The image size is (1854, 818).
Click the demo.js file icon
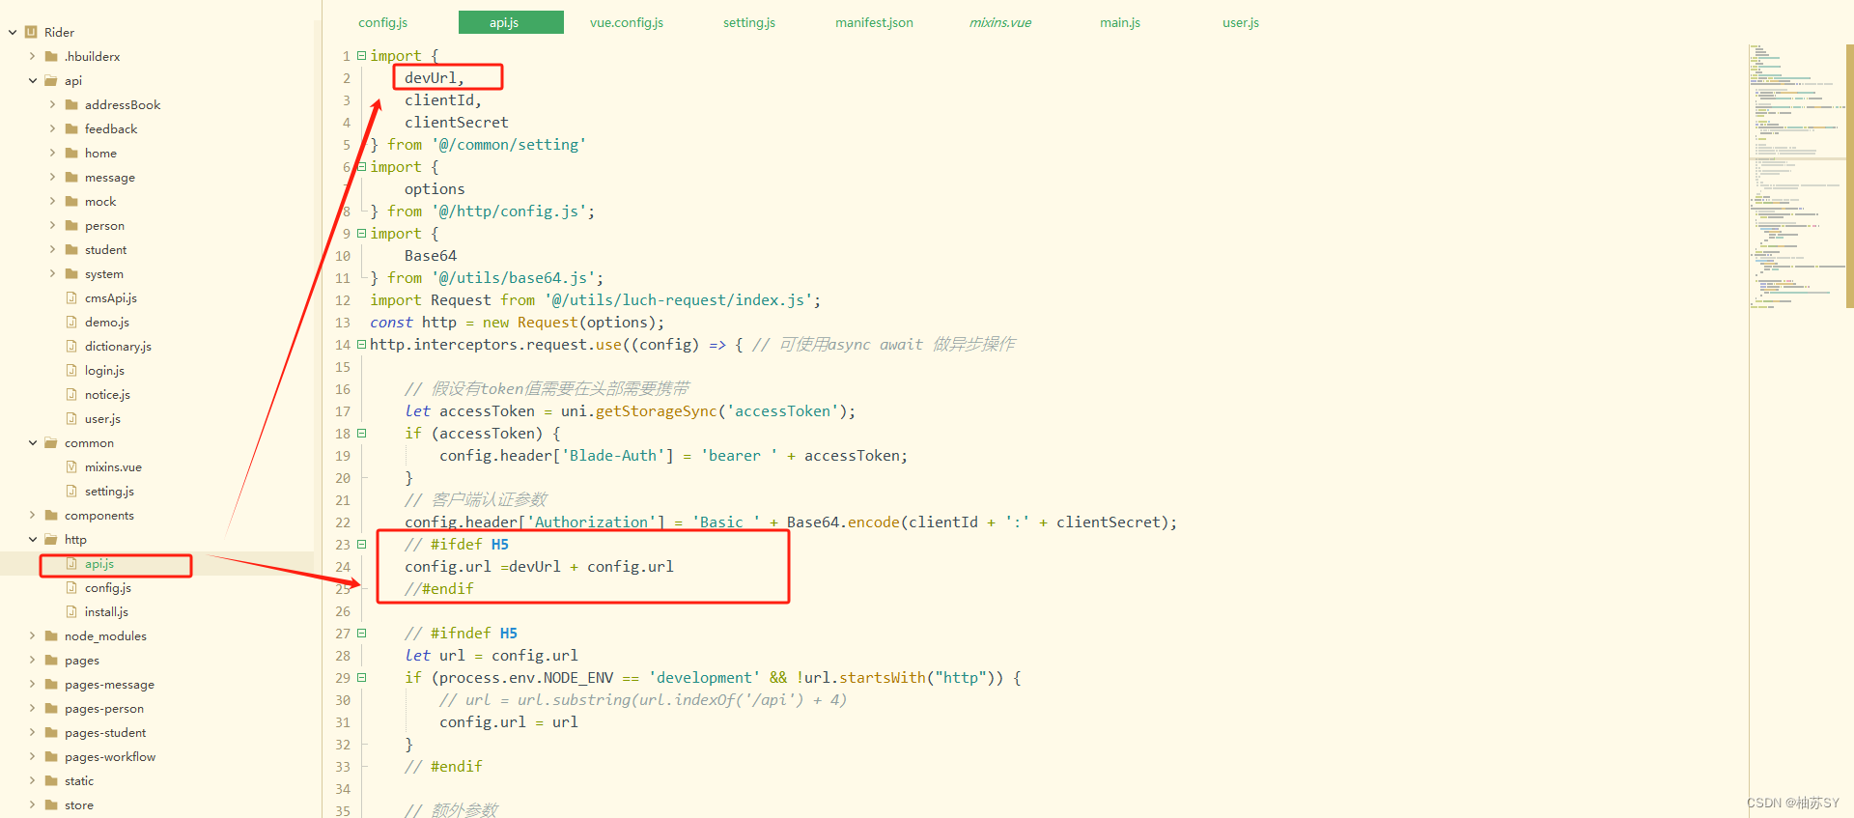pyautogui.click(x=71, y=323)
